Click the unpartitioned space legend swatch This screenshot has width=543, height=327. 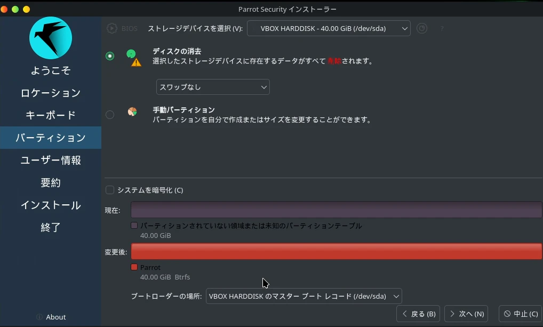134,226
